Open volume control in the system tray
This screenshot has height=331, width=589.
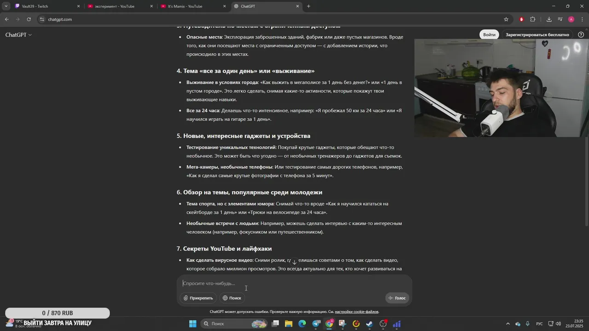click(558, 324)
